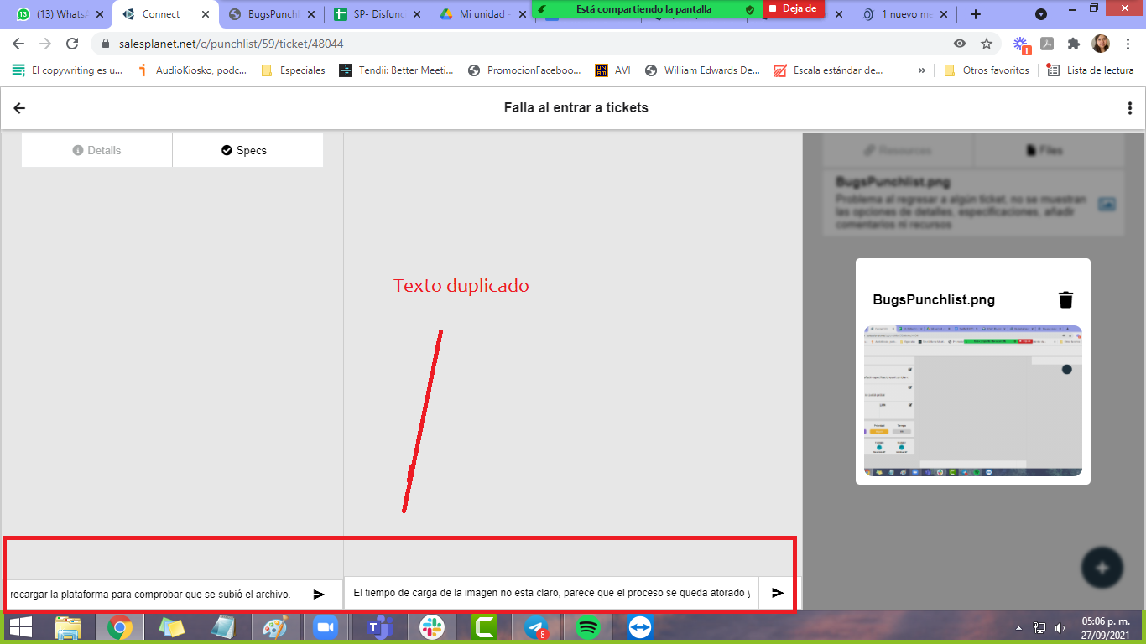
Task: Go back using the app header arrow
Action: pyautogui.click(x=19, y=108)
